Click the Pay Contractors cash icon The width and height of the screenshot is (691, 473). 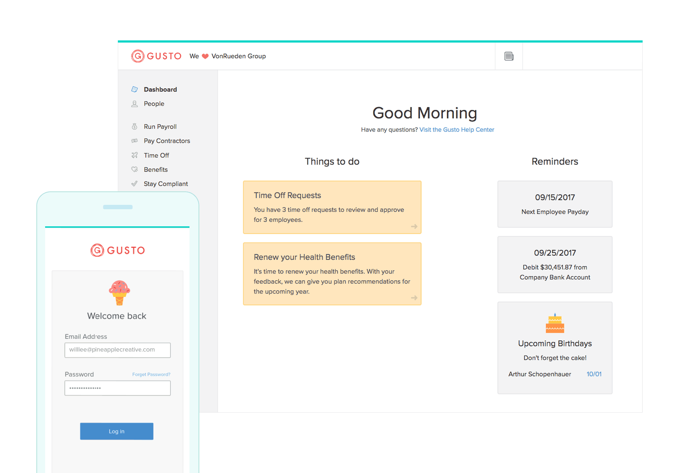135,141
